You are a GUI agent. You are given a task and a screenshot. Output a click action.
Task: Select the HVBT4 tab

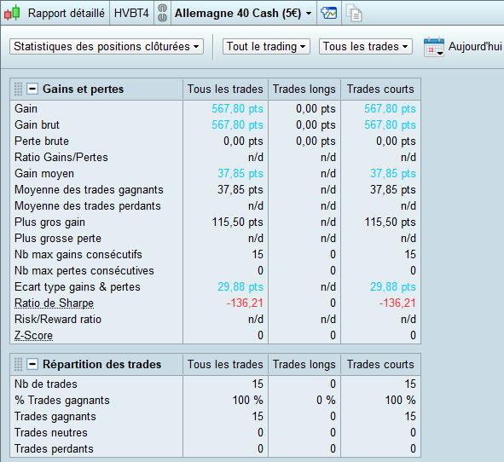coord(131,13)
